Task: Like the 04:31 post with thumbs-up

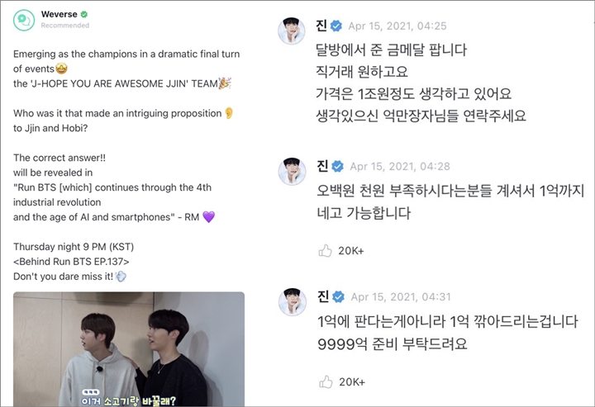Action: pos(326,381)
